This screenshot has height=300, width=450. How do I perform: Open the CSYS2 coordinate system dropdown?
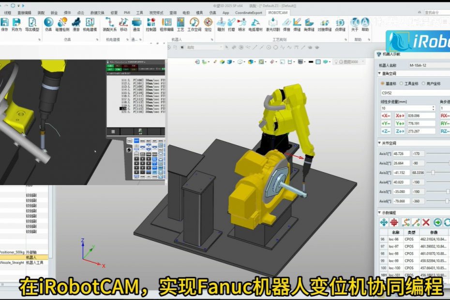(415, 93)
